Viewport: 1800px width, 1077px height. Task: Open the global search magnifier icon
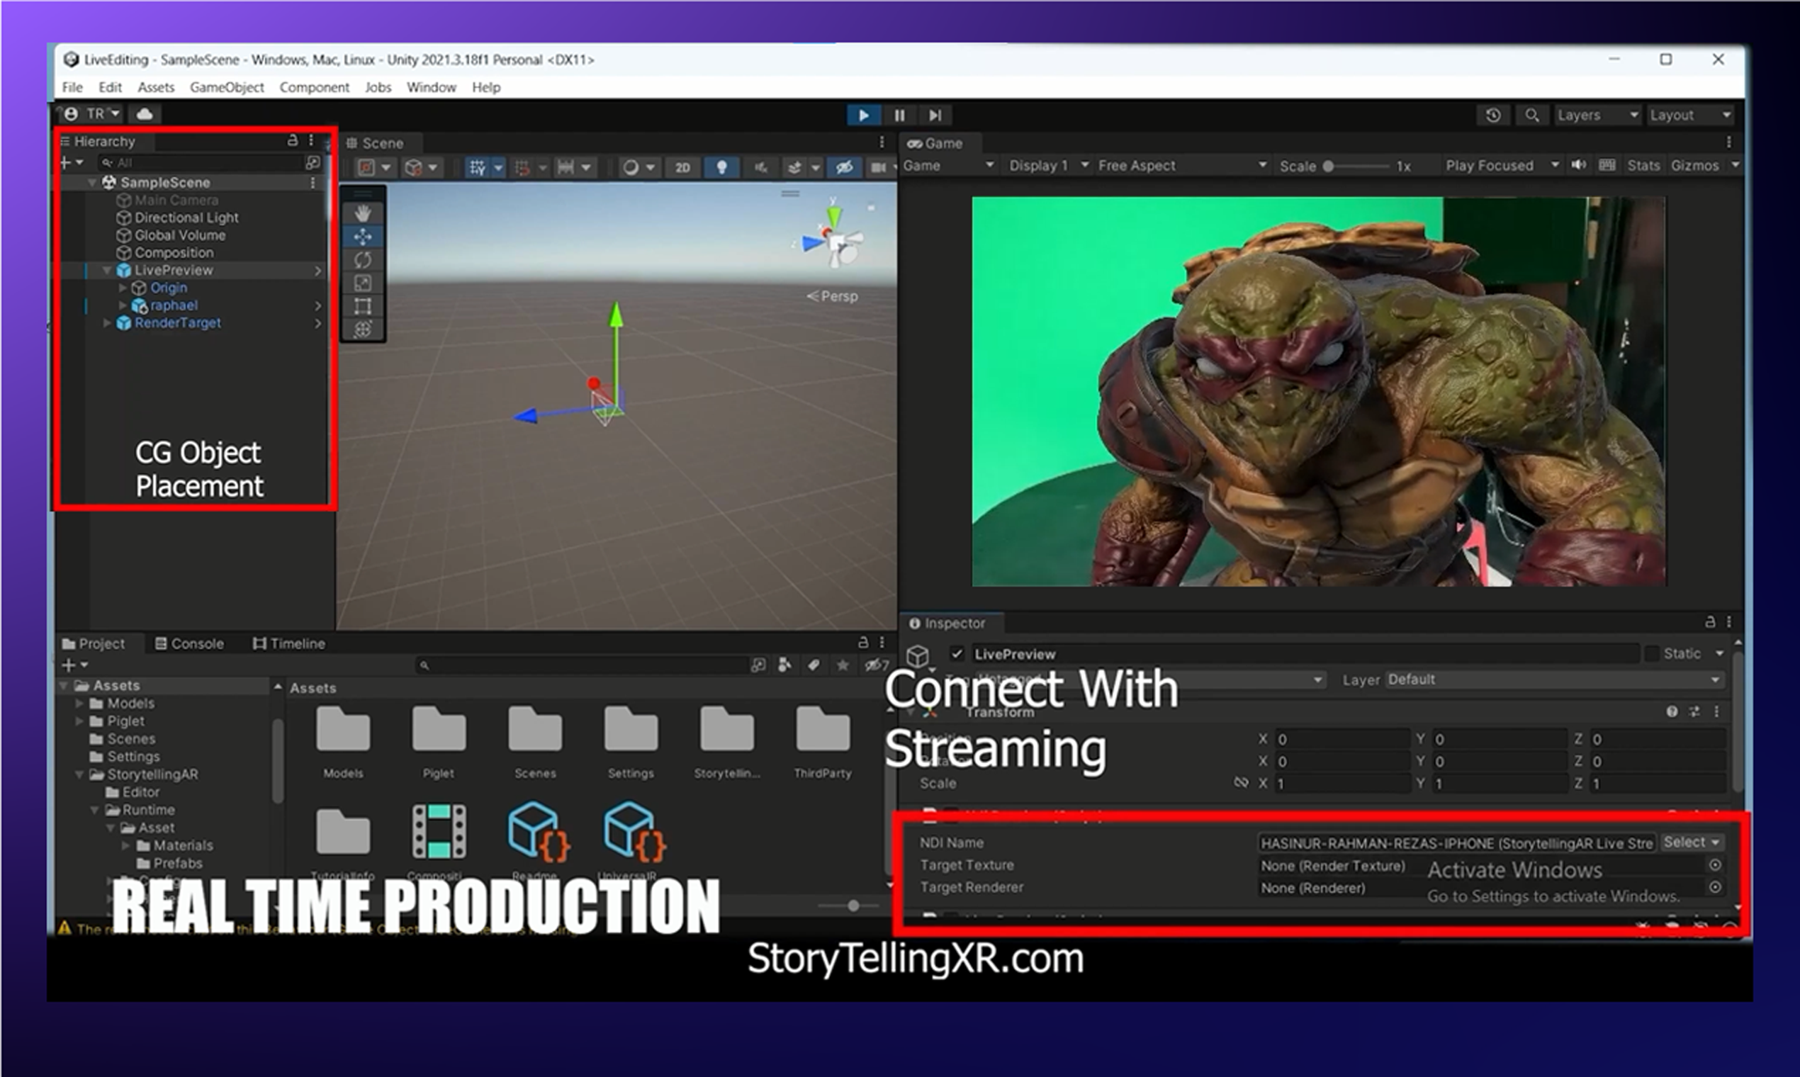[x=1531, y=115]
